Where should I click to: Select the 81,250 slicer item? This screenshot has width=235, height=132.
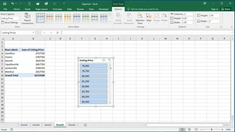[94, 81]
